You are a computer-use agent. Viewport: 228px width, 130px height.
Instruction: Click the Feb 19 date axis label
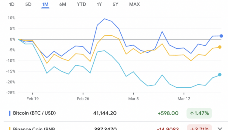coord(33,99)
